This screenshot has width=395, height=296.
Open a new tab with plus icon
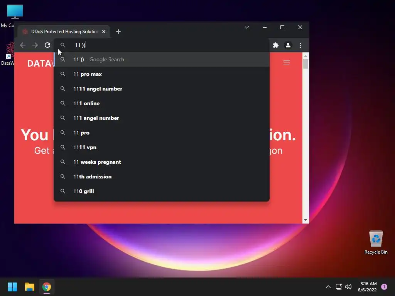[x=118, y=32]
